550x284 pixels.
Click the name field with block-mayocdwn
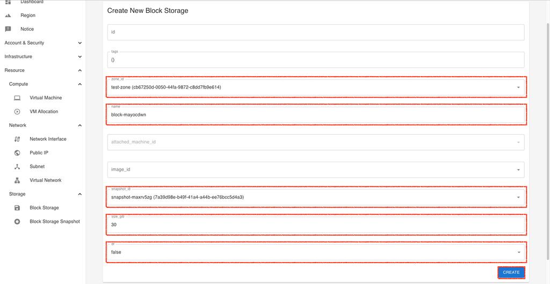pyautogui.click(x=316, y=115)
